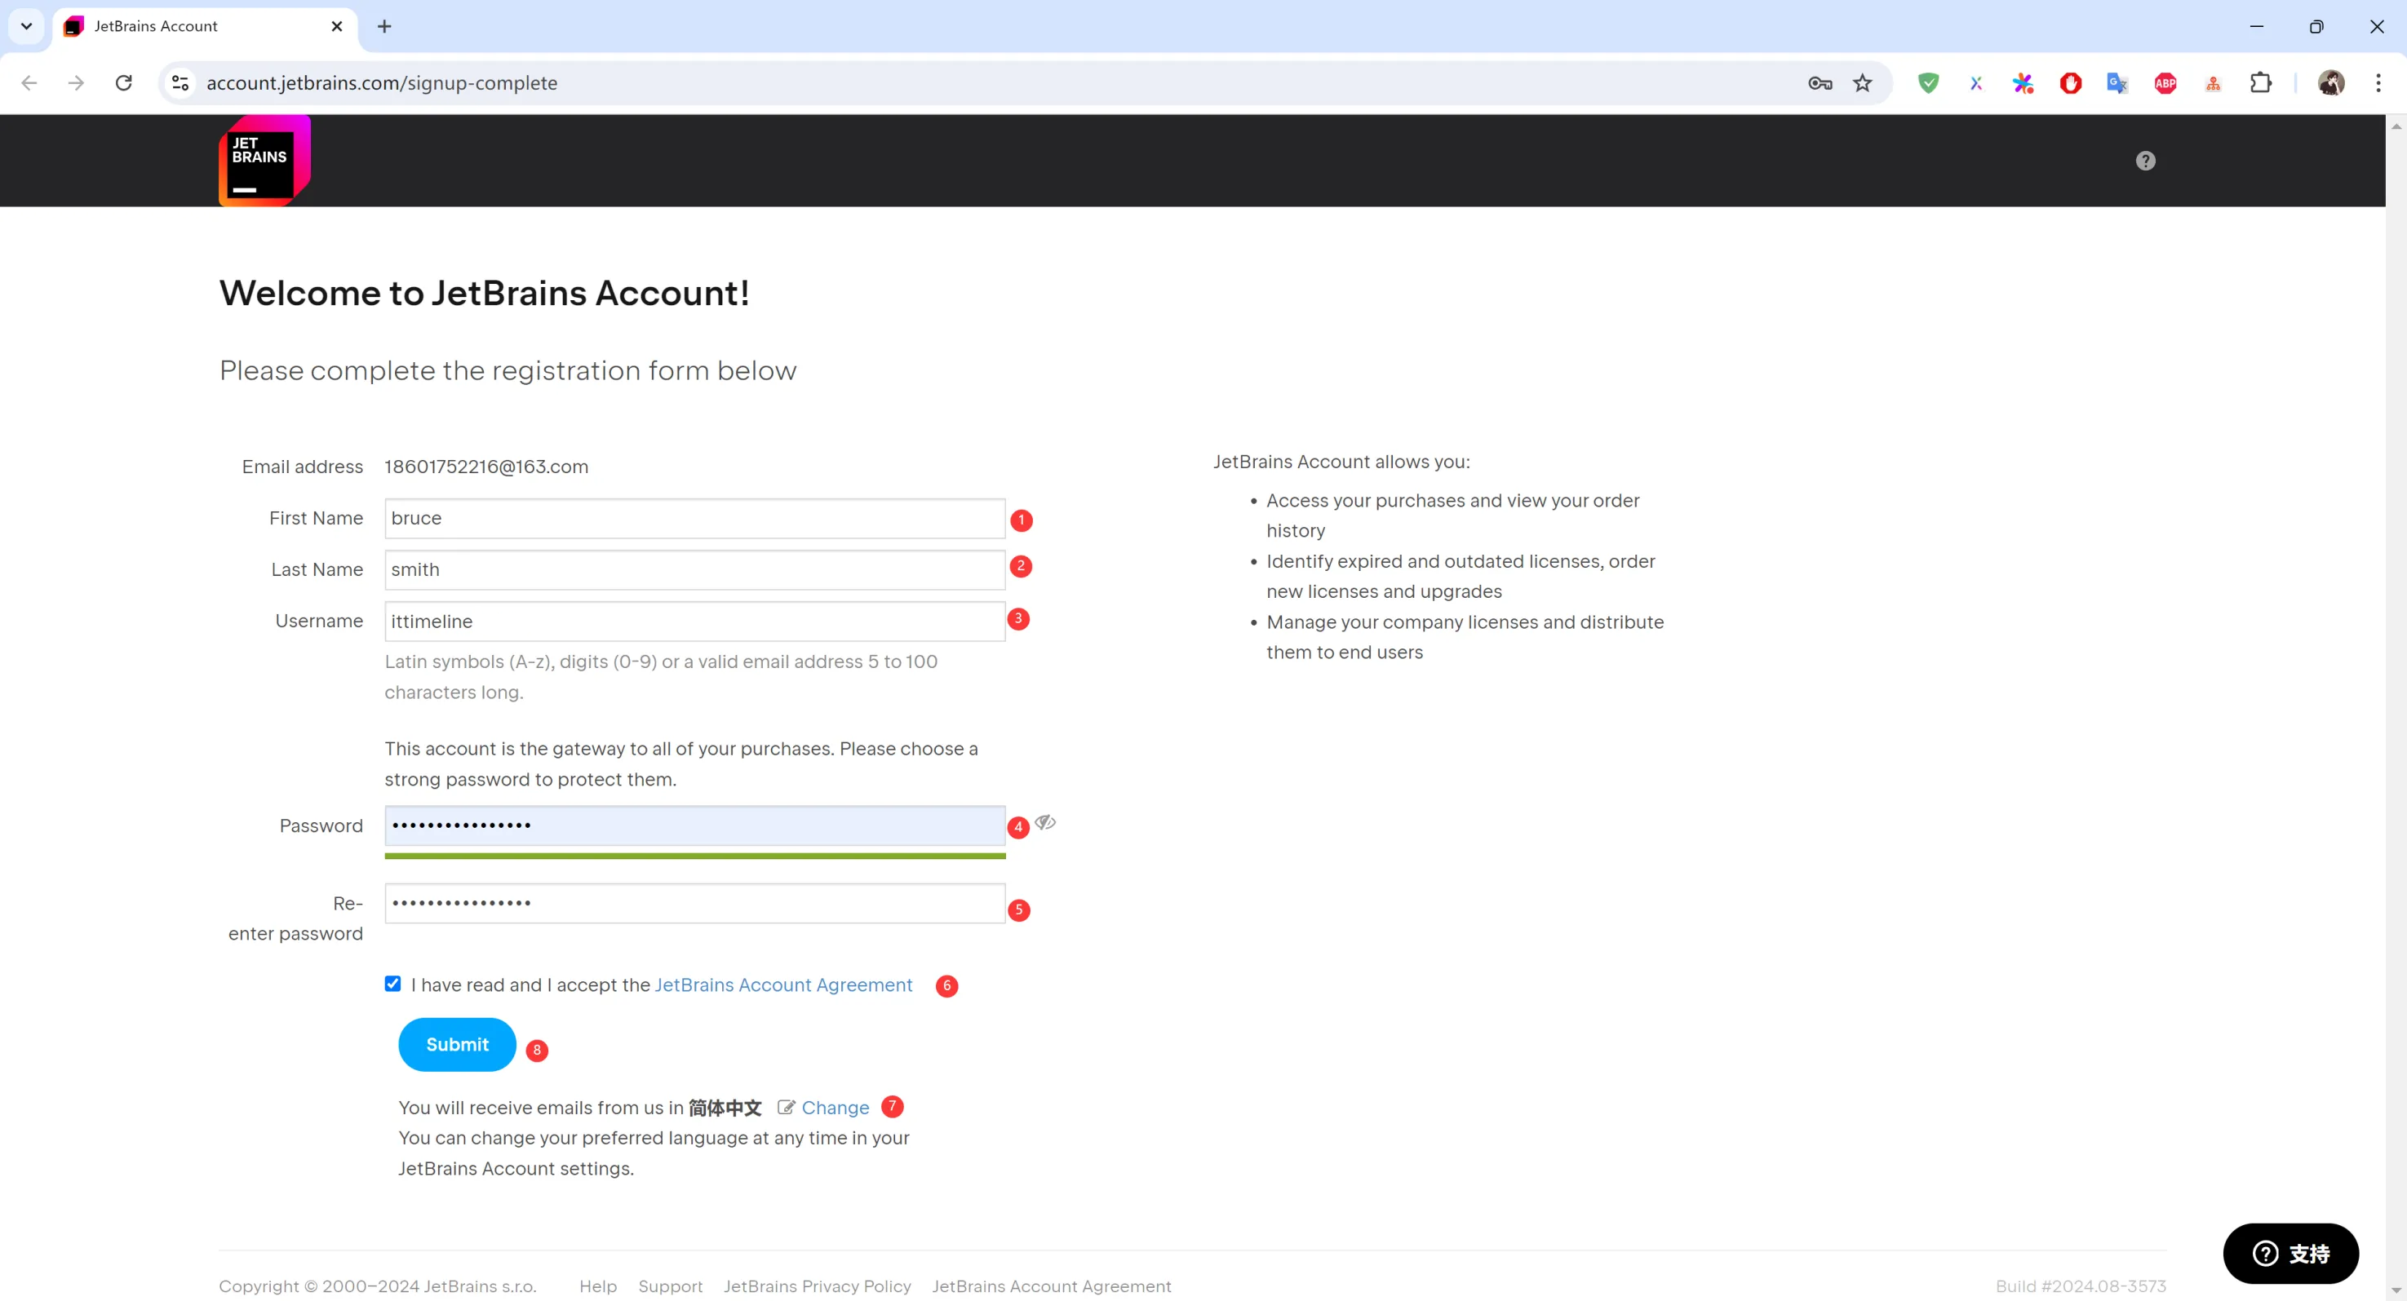Toggle password visibility eye icon
The width and height of the screenshot is (2407, 1301).
coord(1044,822)
